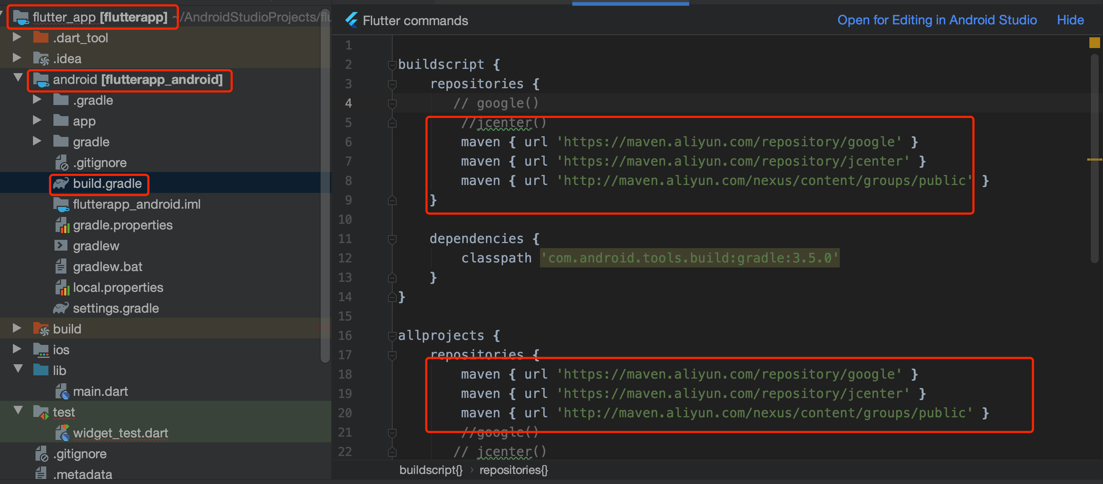Click Open for Editing in Android Studio link

pyautogui.click(x=937, y=20)
